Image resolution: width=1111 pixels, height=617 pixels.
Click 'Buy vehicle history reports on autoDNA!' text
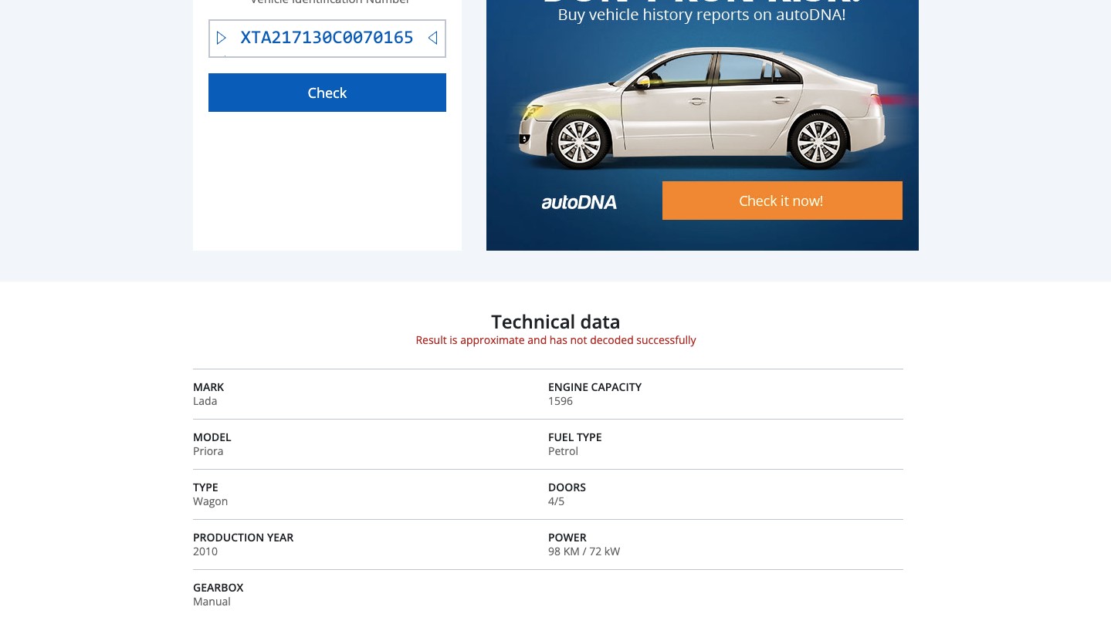tap(702, 15)
